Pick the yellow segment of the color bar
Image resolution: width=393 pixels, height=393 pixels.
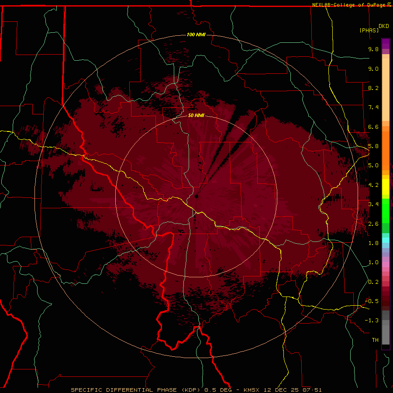click(x=386, y=187)
